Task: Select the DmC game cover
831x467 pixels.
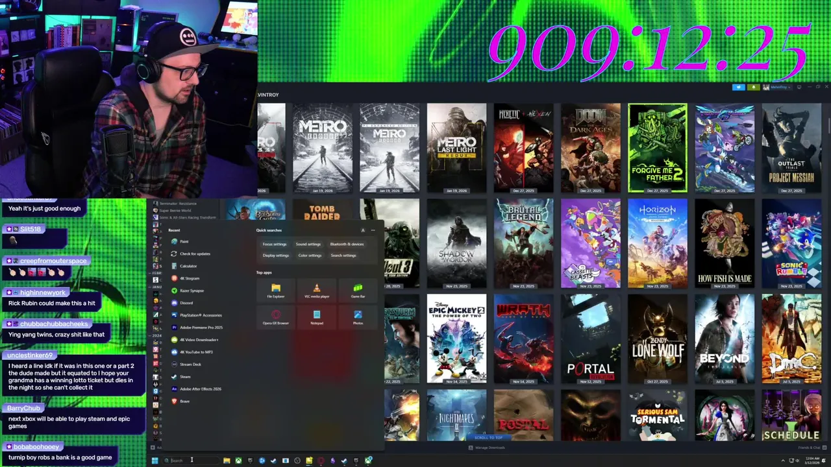Action: point(791,339)
